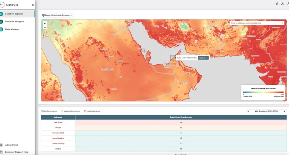Viewport: 289px width, 155px height.
Task: Click the High Performance legend box
Action: 42,111
